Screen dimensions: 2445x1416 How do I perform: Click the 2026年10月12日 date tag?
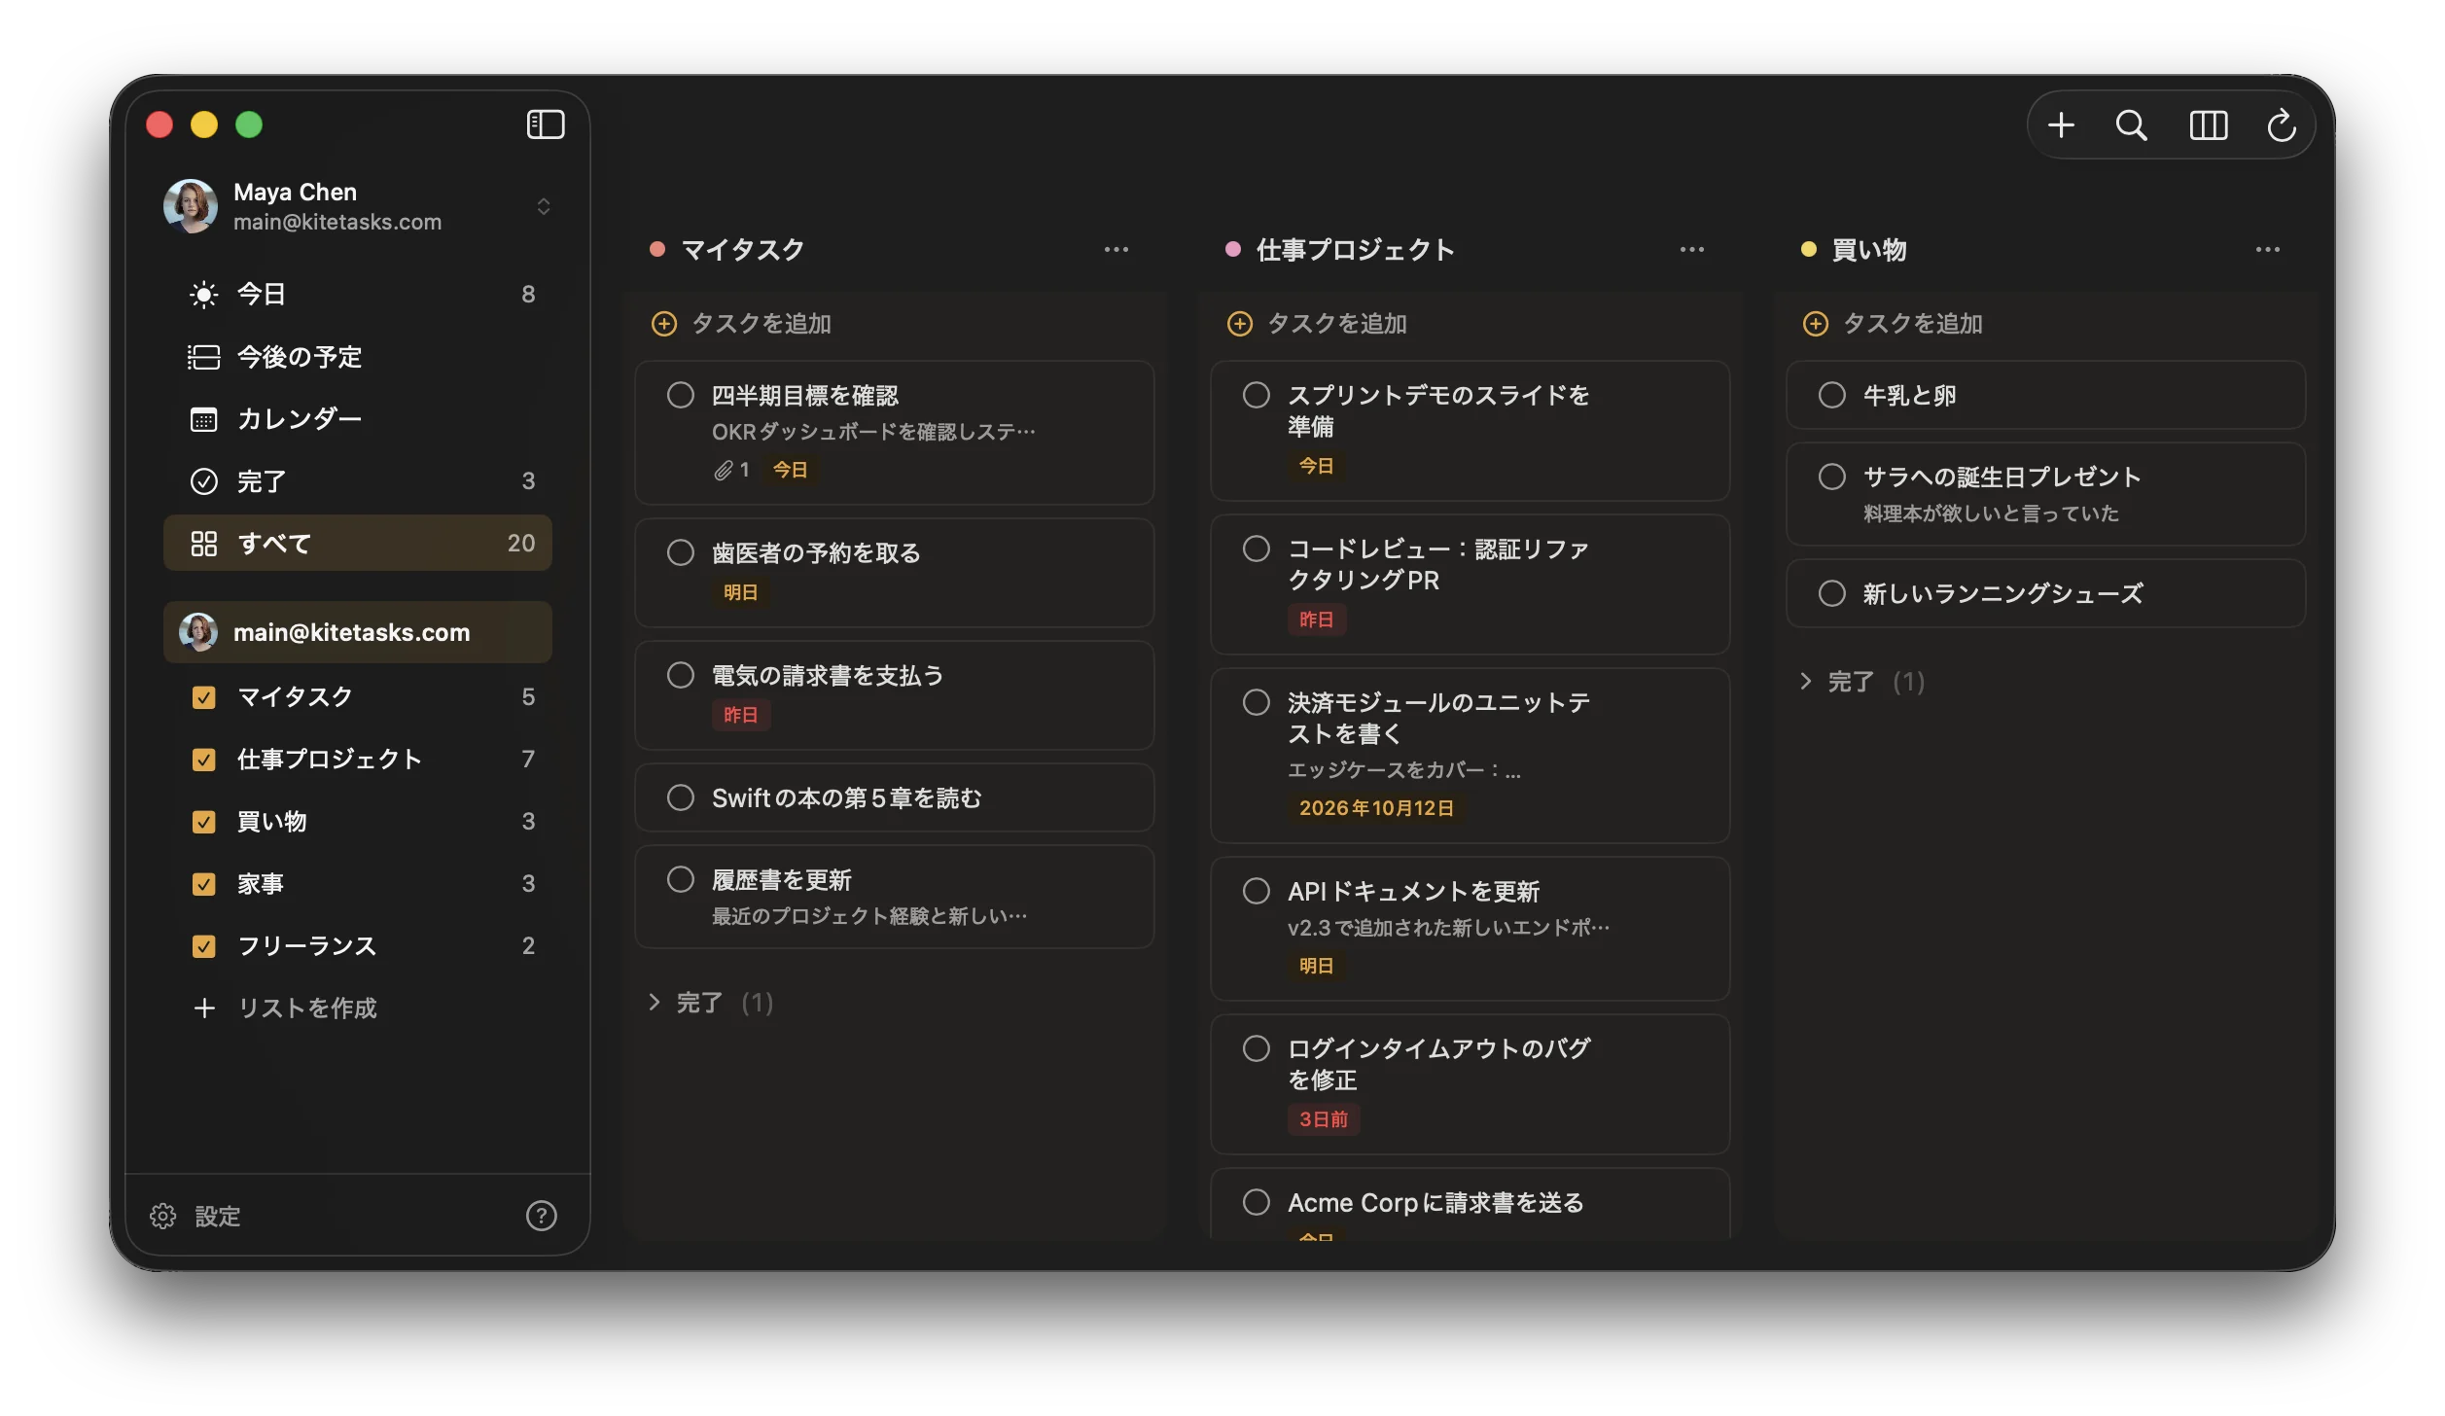[x=1376, y=808]
